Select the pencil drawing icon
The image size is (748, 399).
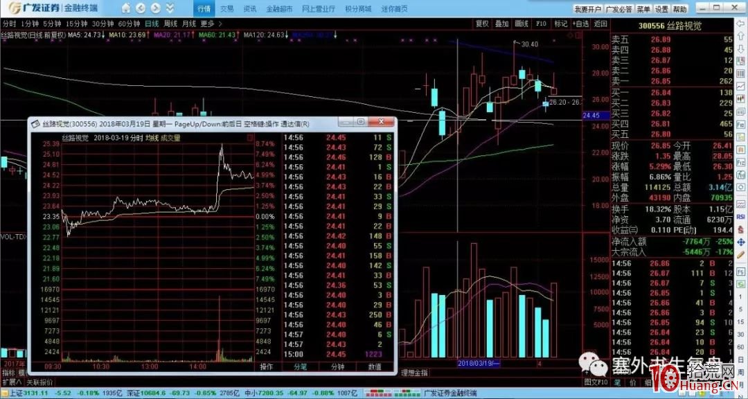(741, 255)
